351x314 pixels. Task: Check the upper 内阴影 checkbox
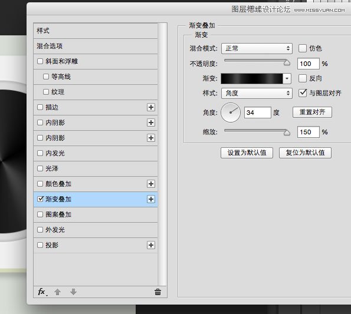(x=40, y=123)
